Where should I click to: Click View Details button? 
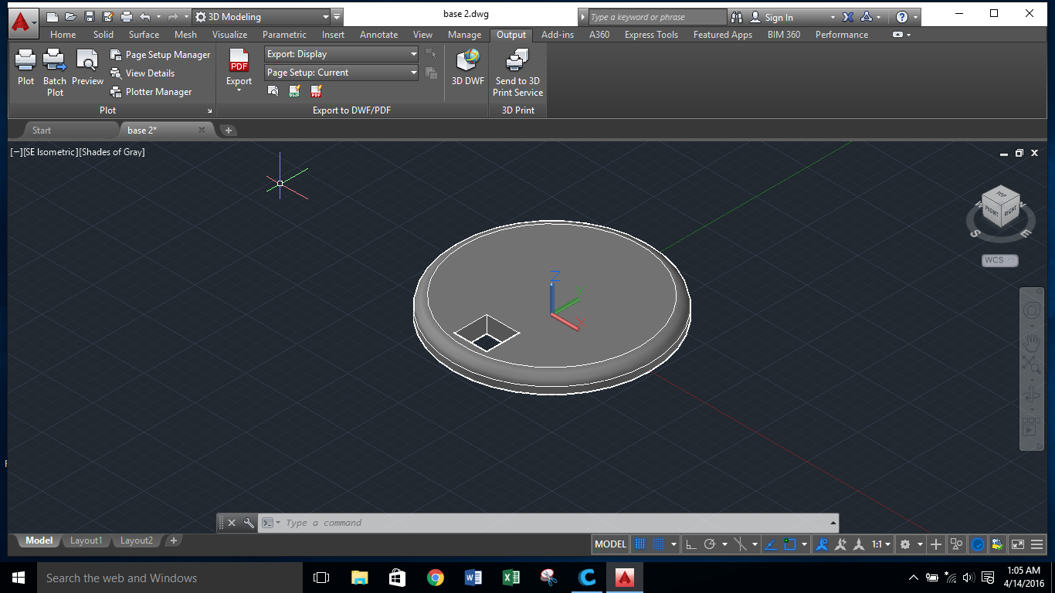click(x=143, y=73)
